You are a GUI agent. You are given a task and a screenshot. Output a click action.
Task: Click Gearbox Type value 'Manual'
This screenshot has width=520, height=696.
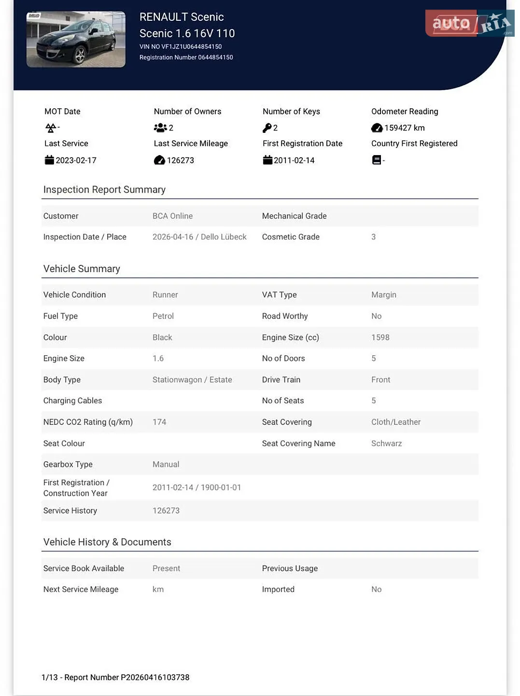coord(166,464)
